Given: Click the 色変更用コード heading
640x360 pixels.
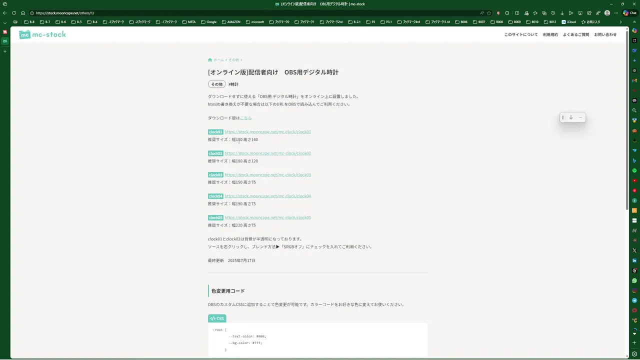Looking at the screenshot, I should pyautogui.click(x=228, y=291).
